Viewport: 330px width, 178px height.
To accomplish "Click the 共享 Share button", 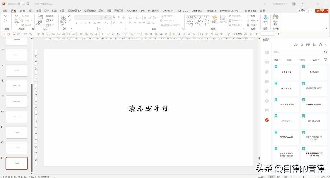I will coord(322,10).
